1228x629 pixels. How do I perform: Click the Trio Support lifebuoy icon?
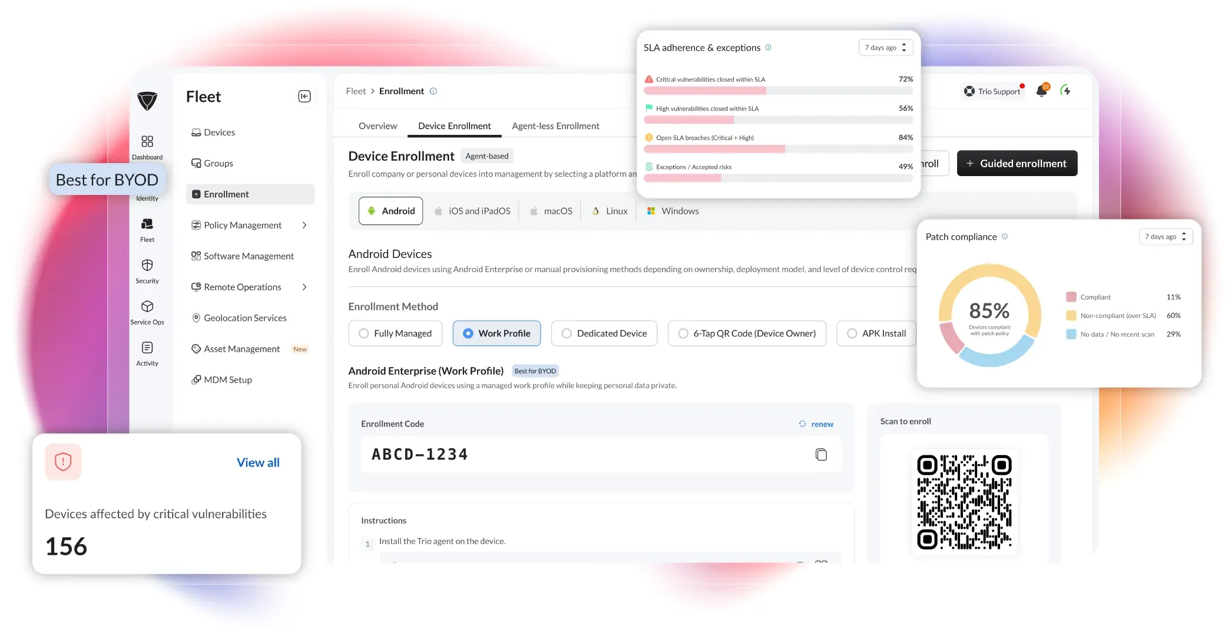pos(969,91)
